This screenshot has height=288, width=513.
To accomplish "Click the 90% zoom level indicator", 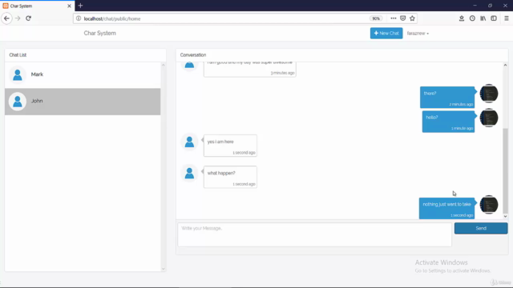I will pyautogui.click(x=376, y=18).
